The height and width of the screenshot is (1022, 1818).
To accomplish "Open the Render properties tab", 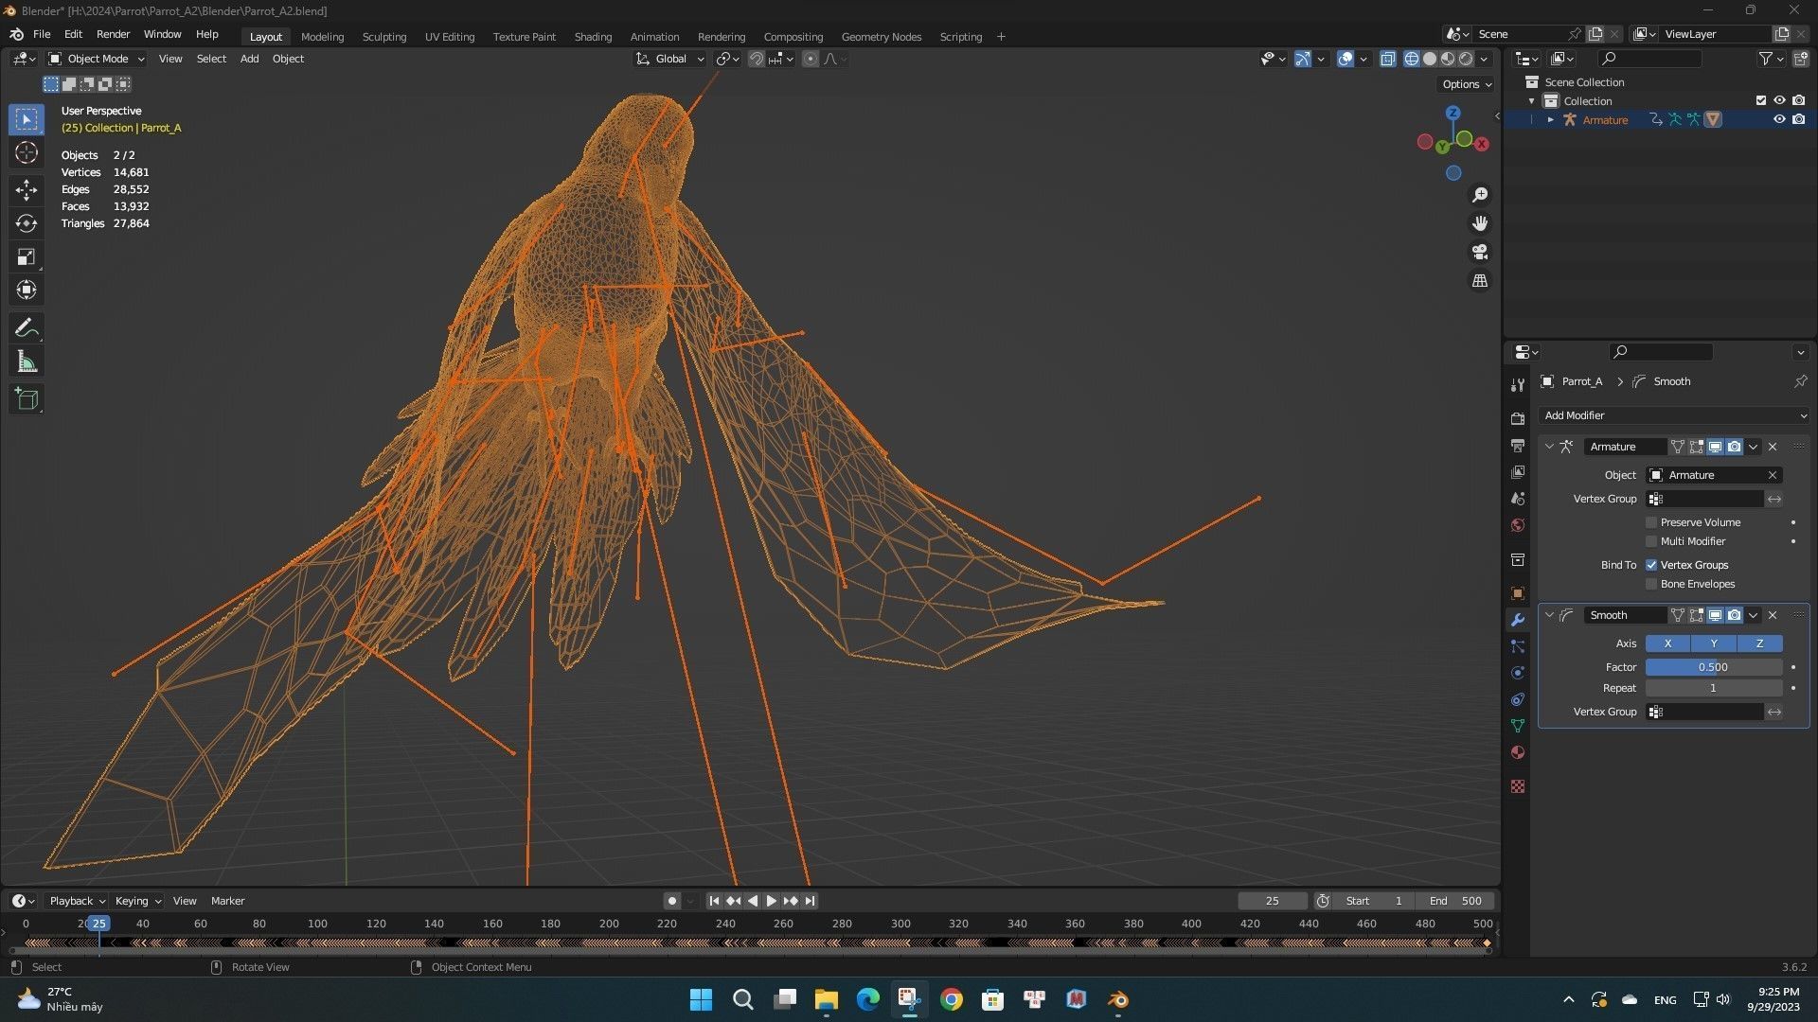I will (1518, 419).
